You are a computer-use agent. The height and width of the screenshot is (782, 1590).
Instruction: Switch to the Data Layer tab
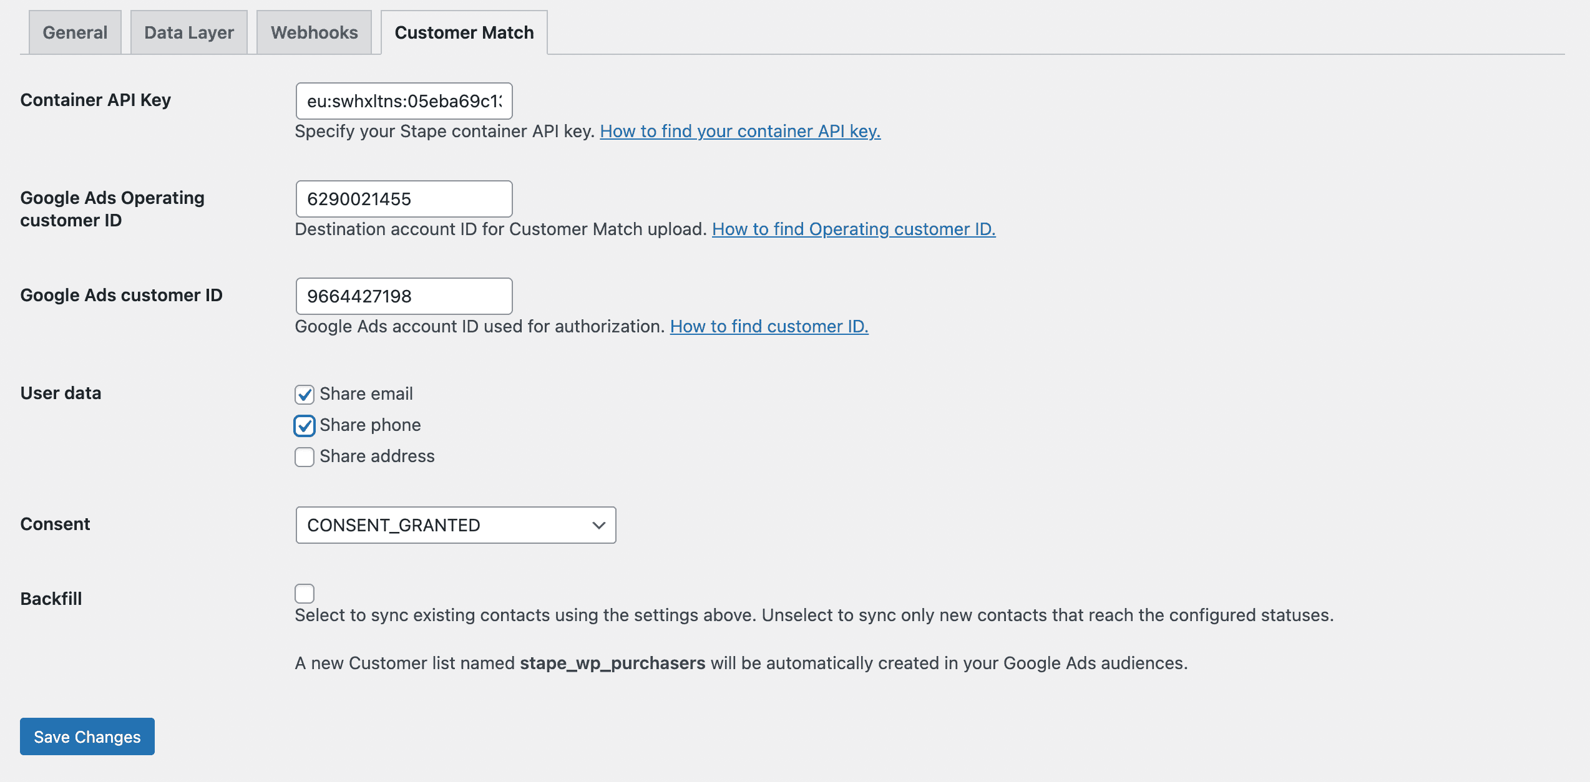coord(189,32)
